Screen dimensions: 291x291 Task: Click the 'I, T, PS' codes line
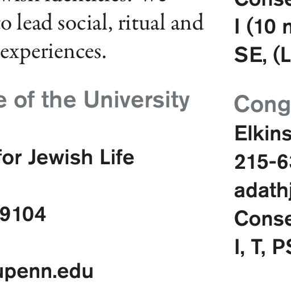coord(263,247)
